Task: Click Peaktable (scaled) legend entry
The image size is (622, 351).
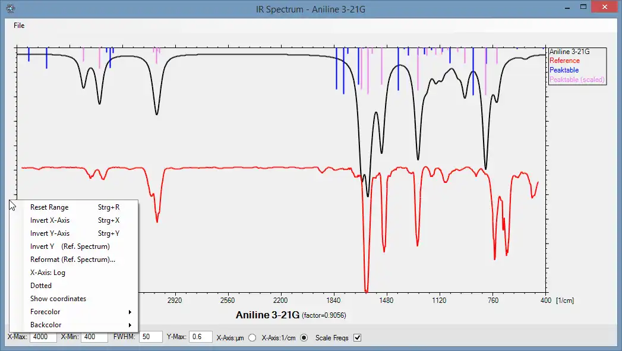Action: [x=577, y=80]
